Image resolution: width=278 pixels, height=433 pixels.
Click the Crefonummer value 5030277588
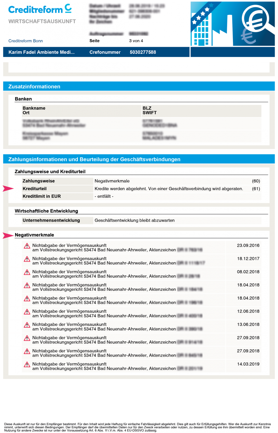(x=143, y=52)
